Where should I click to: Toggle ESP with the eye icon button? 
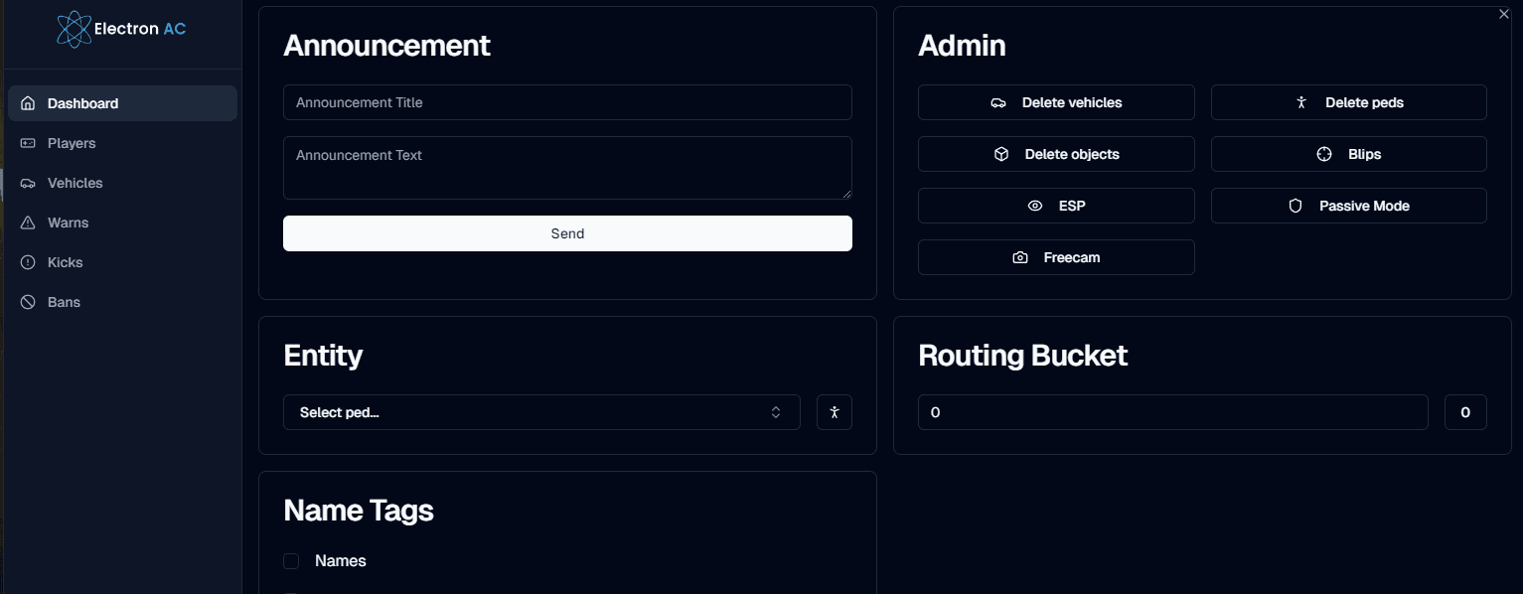(x=1055, y=206)
